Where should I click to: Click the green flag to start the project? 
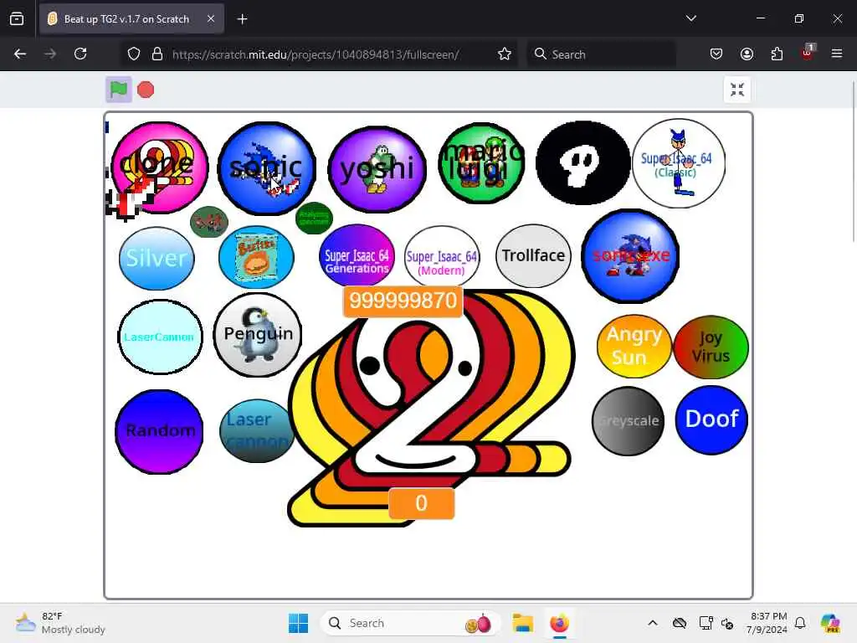pyautogui.click(x=119, y=89)
